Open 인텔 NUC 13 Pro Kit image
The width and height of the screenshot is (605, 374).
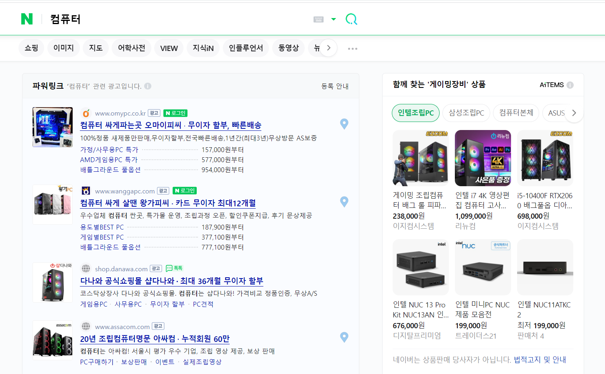click(x=421, y=267)
